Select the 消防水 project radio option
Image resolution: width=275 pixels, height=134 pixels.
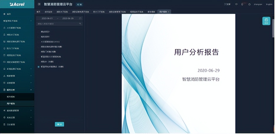tap(38, 62)
